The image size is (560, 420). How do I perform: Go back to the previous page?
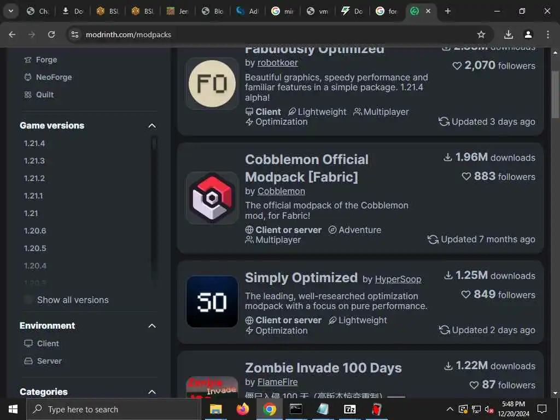[12, 34]
